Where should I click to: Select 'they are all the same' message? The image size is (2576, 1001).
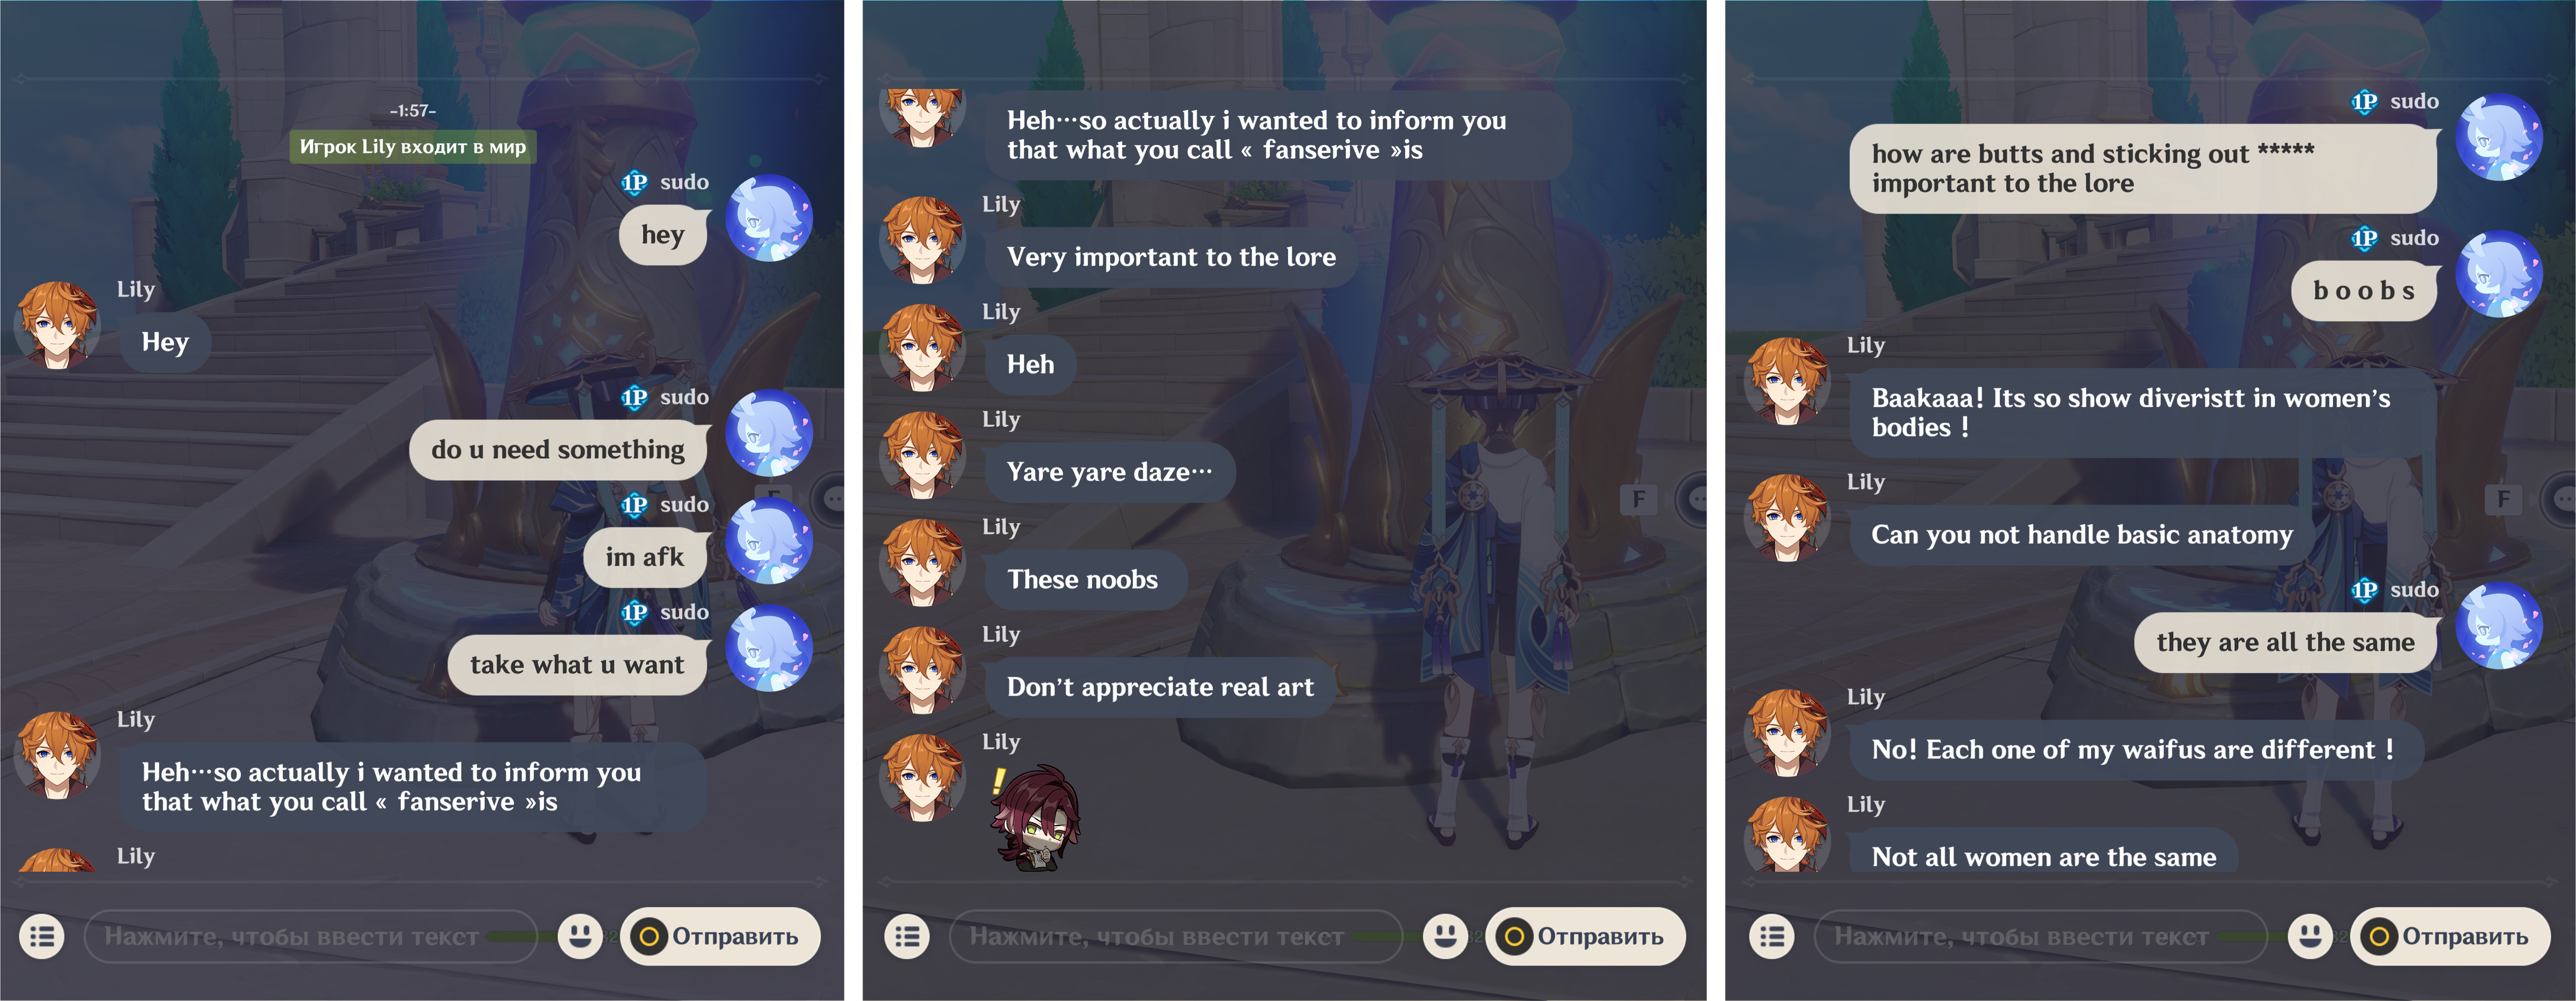(x=2285, y=642)
